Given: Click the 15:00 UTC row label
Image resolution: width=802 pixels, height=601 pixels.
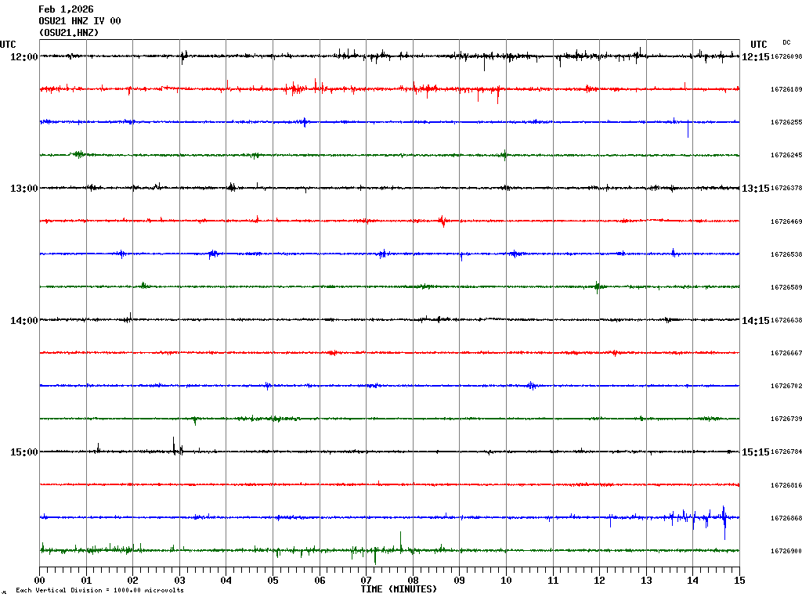Looking at the screenshot, I should coord(23,452).
